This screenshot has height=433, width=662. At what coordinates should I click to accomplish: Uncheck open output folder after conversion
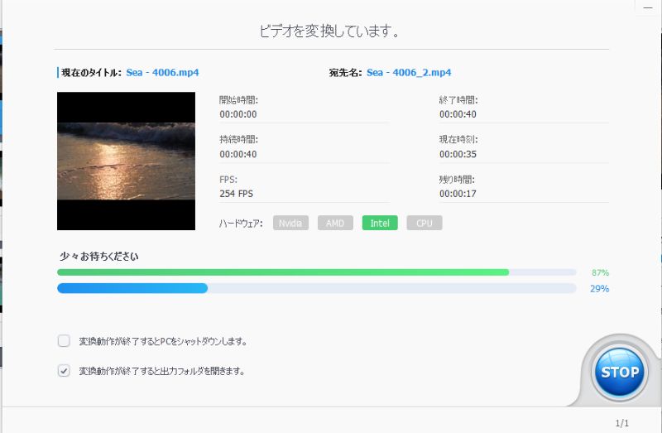coord(64,371)
